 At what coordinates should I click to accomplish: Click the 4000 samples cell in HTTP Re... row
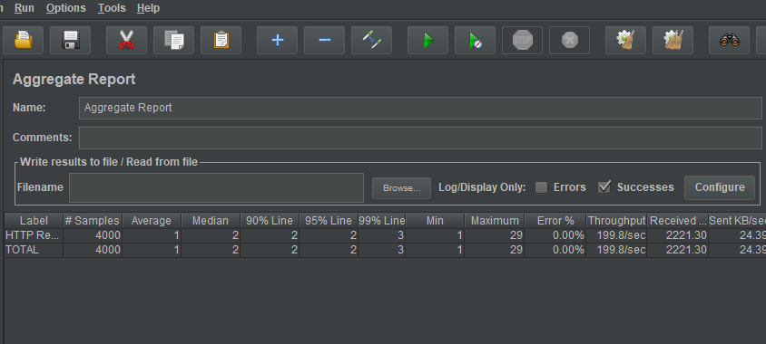coord(93,235)
